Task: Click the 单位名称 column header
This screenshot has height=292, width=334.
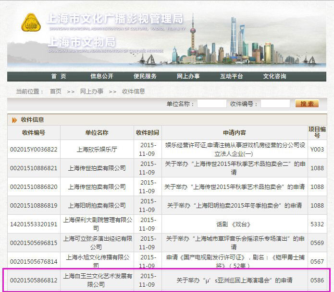Action: pyautogui.click(x=97, y=133)
